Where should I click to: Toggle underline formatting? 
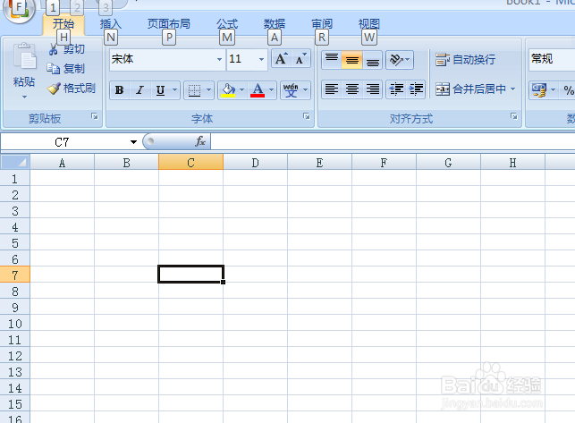coord(160,90)
